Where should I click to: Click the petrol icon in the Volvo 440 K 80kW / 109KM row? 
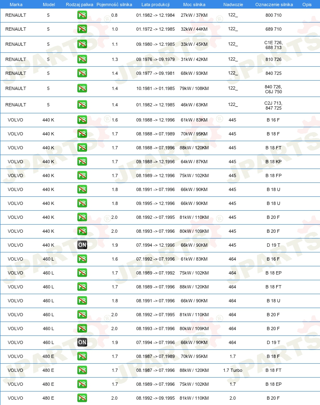click(82, 231)
